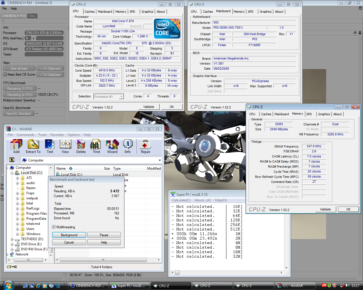Screen dimensions: 363x290
Task: Expand the ATI folder in tree
Action: (x=18, y=178)
